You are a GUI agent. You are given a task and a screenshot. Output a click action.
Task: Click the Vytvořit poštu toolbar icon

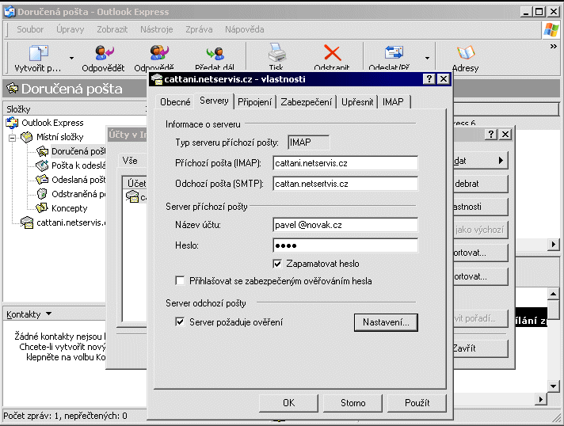[x=38, y=53]
